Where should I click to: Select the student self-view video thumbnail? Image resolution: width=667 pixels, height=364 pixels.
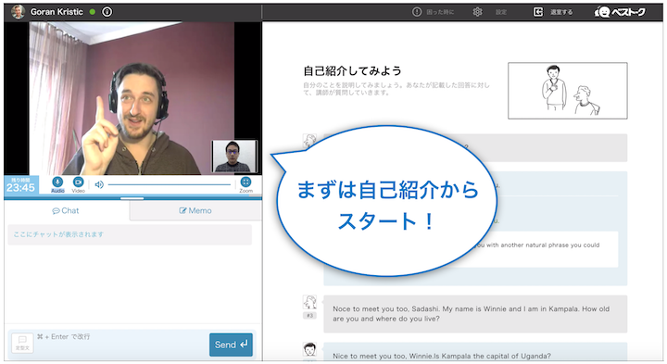pos(234,157)
